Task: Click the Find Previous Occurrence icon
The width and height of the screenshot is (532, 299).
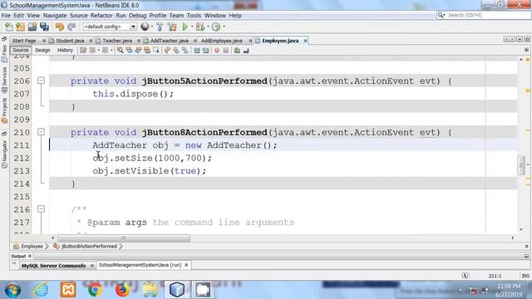Action: pos(130,50)
